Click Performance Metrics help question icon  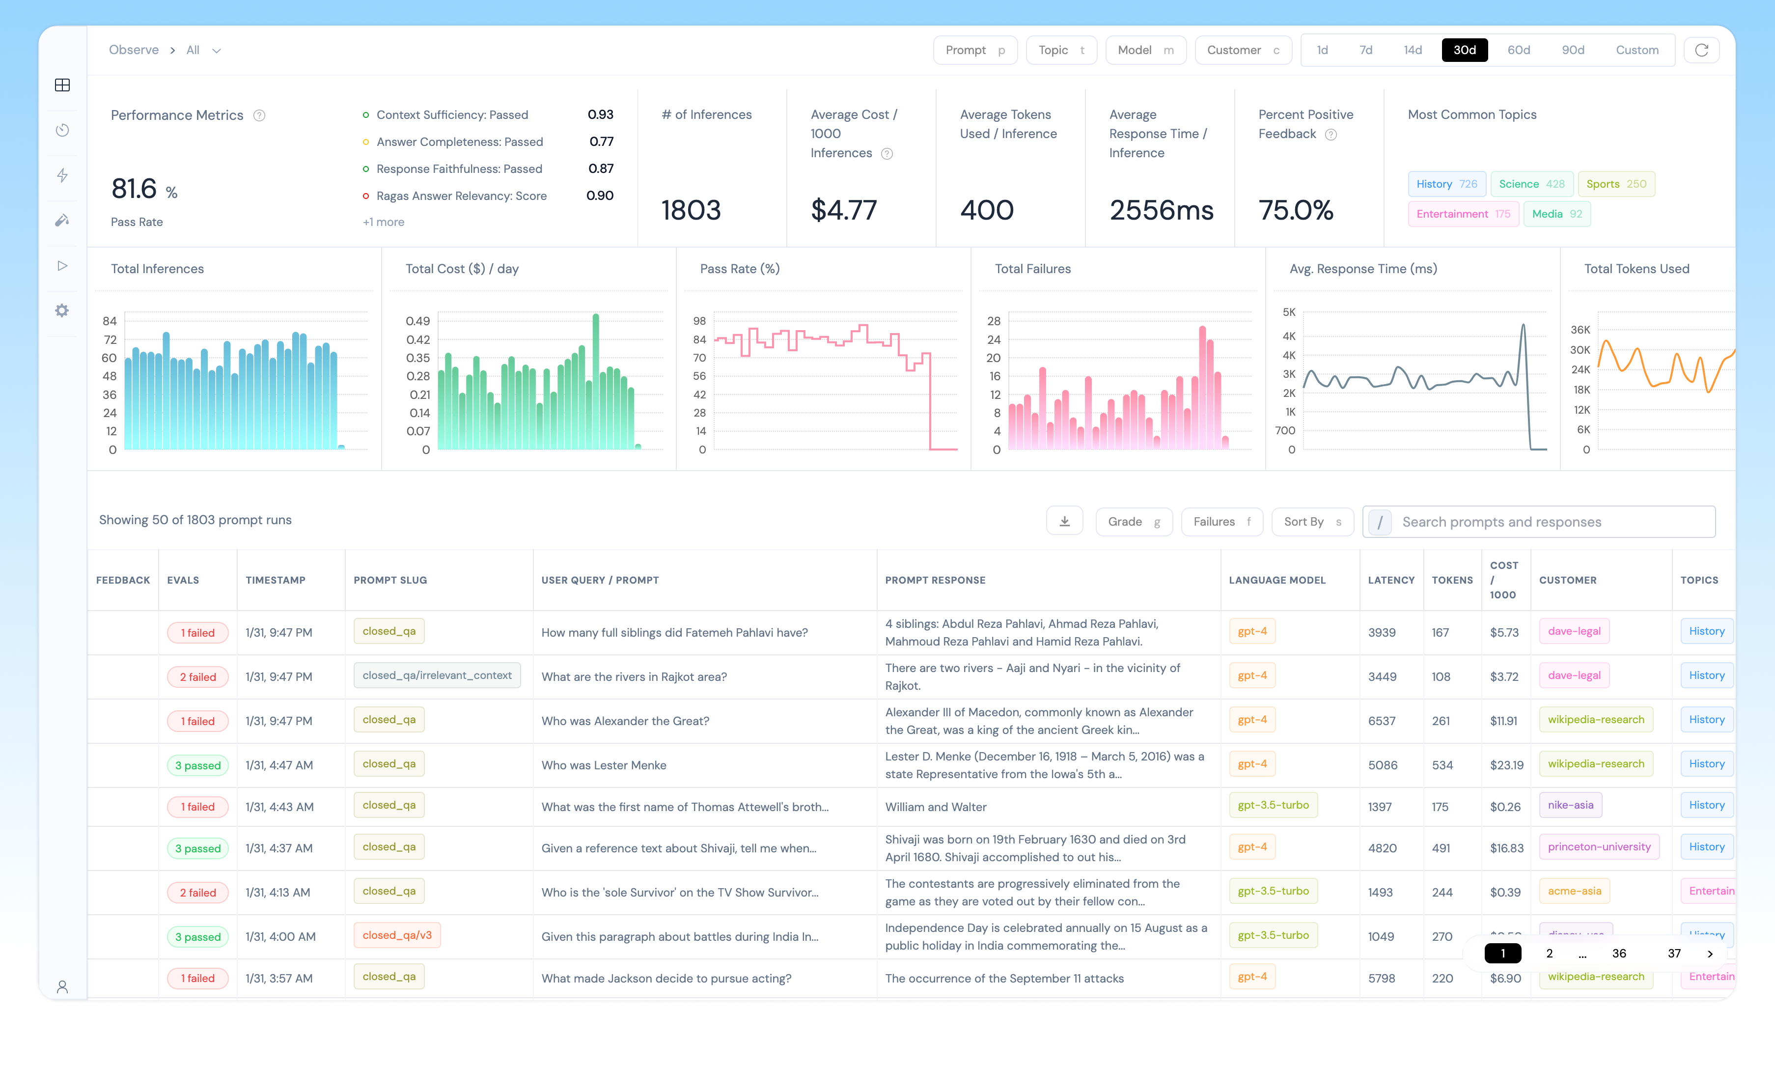coord(259,115)
